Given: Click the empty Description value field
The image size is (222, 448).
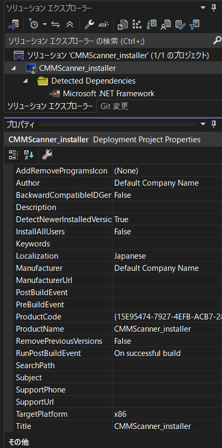Looking at the screenshot, I should pos(167,207).
